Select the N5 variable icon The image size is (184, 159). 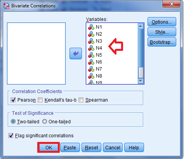[91, 55]
